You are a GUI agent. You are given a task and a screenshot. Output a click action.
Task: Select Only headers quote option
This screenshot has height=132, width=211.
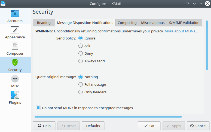(x=81, y=92)
